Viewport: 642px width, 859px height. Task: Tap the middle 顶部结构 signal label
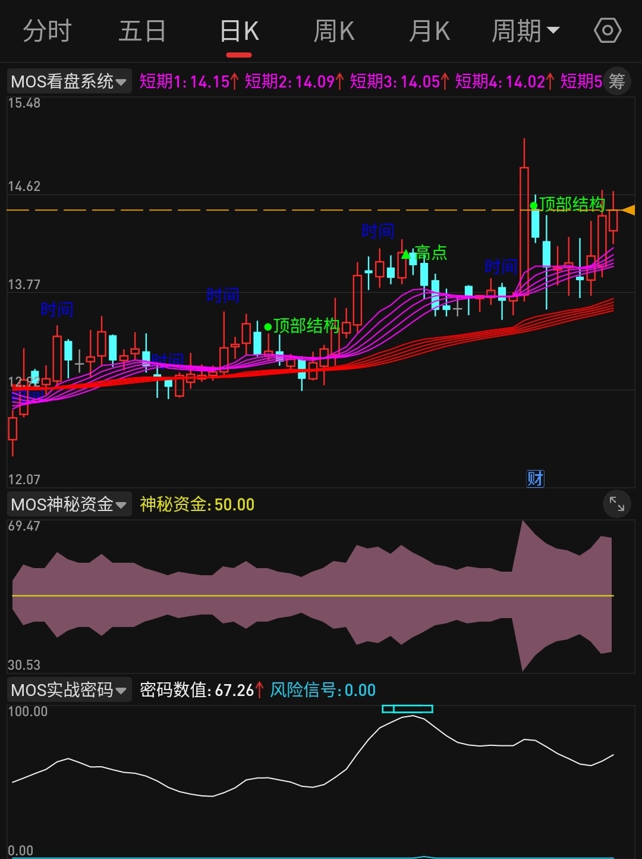coord(306,326)
